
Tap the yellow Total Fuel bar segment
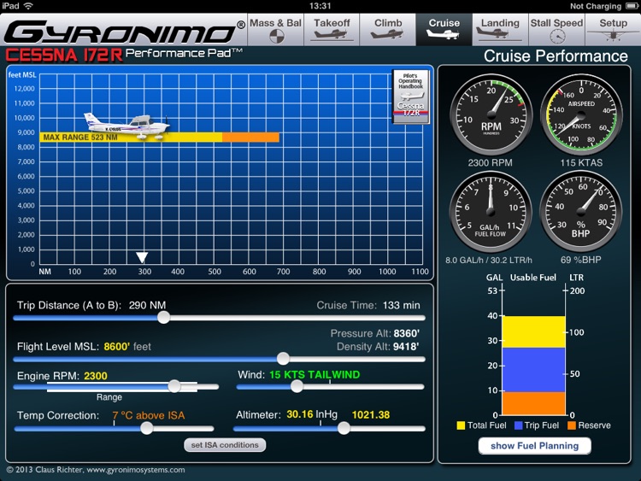tap(533, 331)
